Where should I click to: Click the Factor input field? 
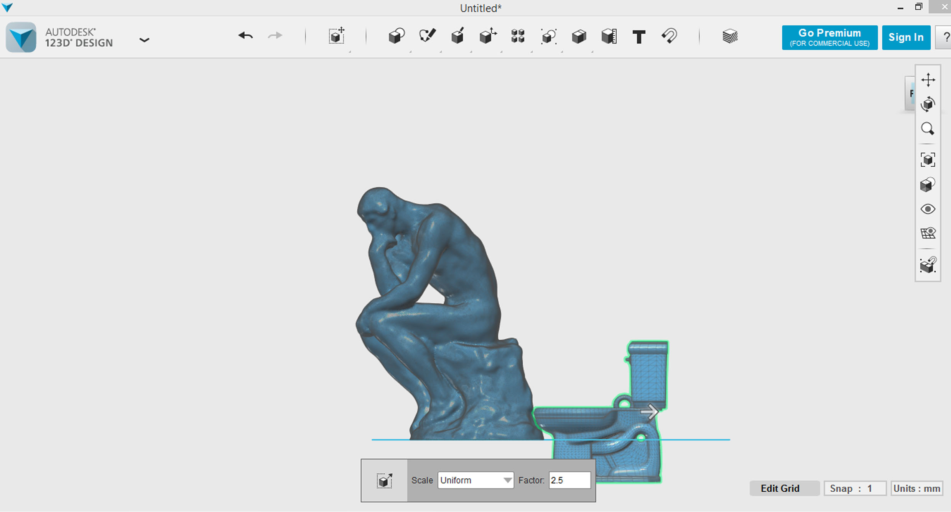pyautogui.click(x=570, y=480)
